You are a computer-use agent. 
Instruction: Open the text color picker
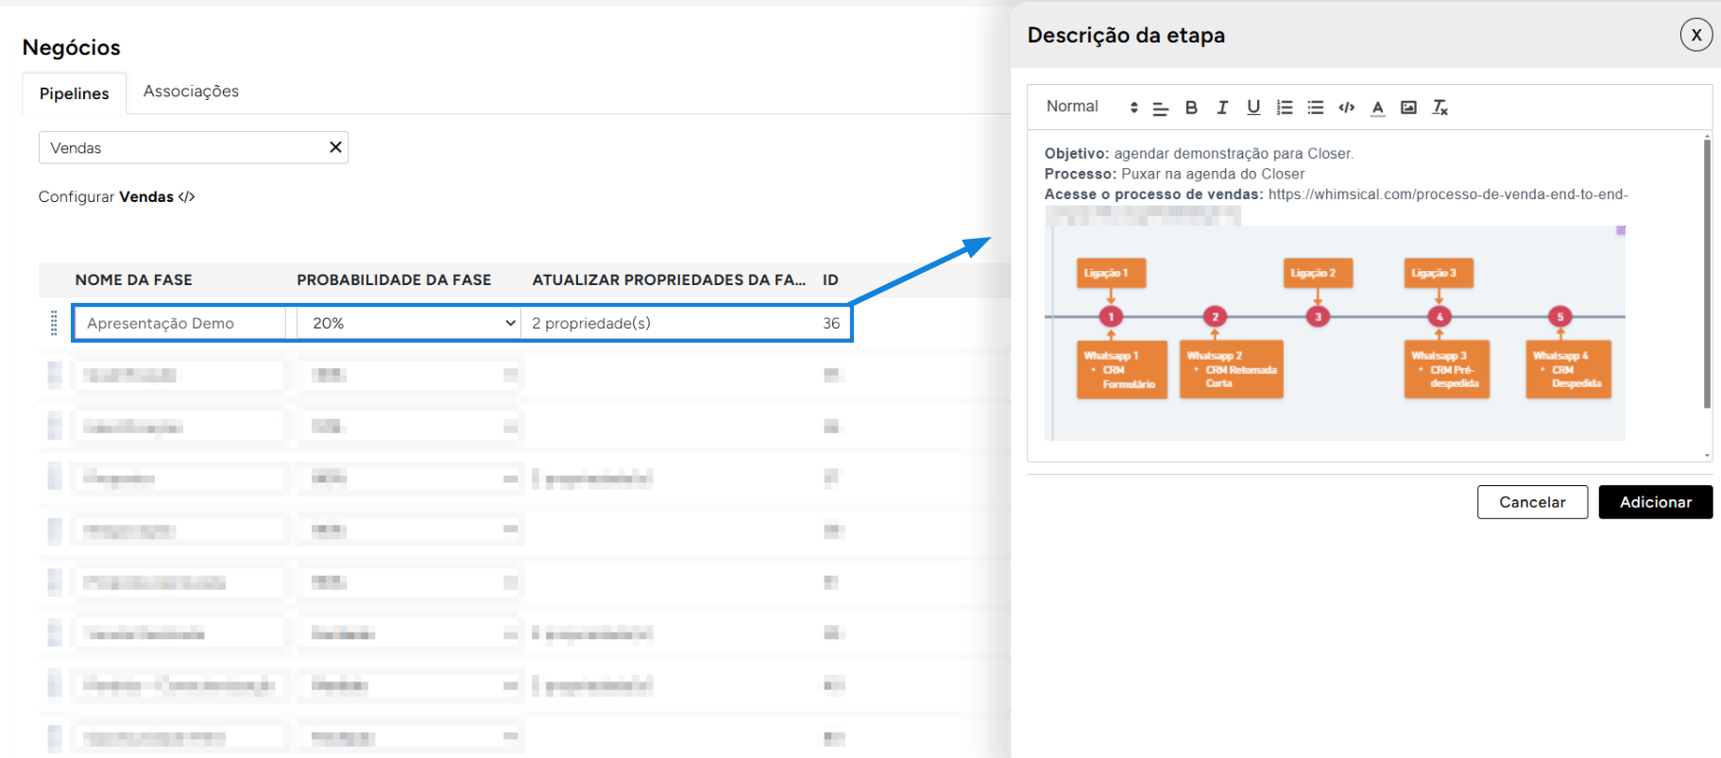click(1378, 108)
